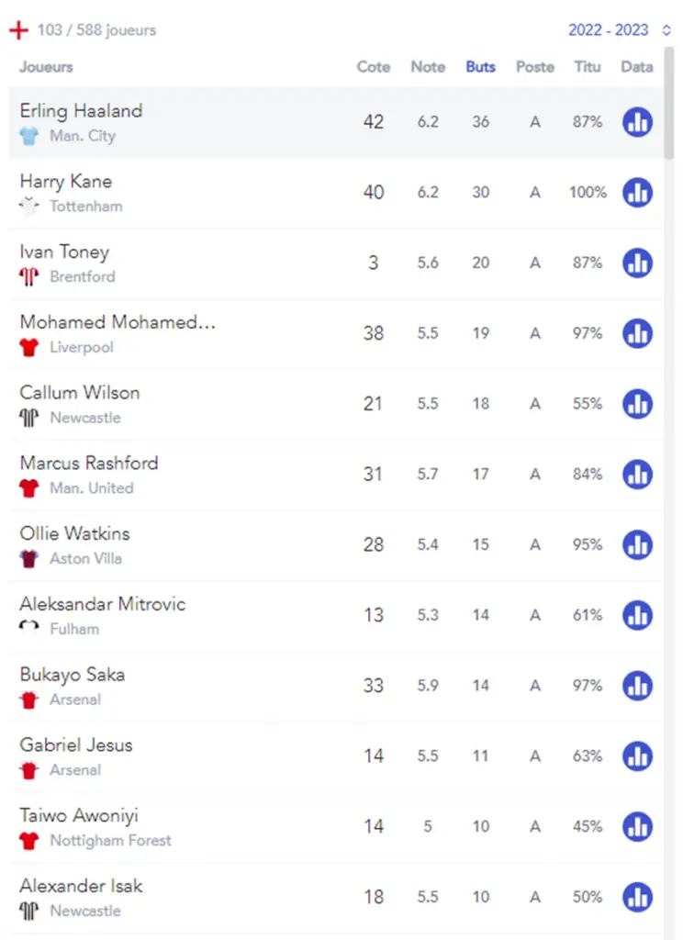Screen dimensions: 683x940
Task: Sort players by Titu percentage header
Action: 587,67
